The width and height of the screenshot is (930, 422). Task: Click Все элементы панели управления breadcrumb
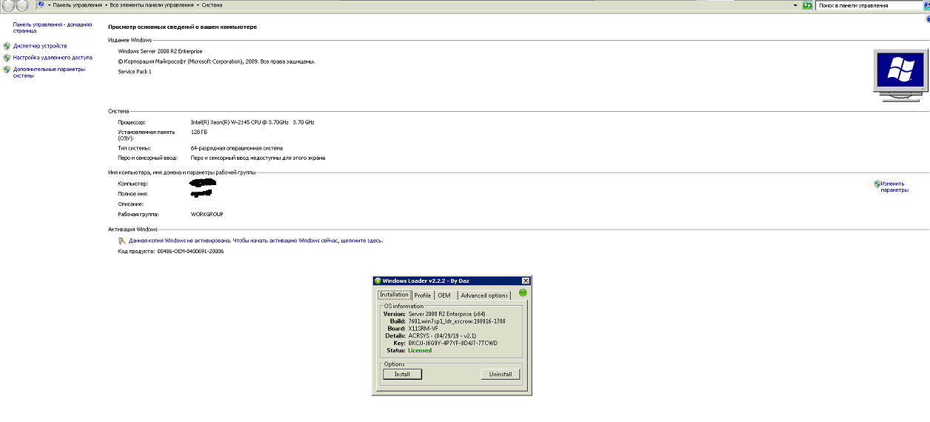[152, 5]
